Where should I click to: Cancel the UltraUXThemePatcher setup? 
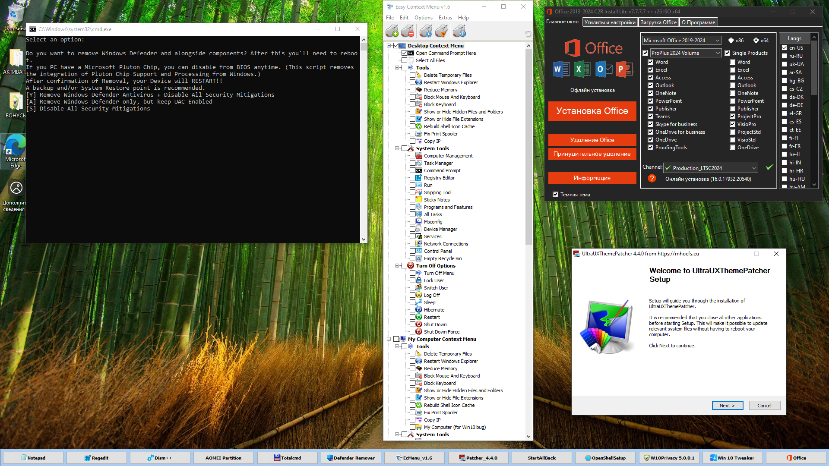click(764, 406)
